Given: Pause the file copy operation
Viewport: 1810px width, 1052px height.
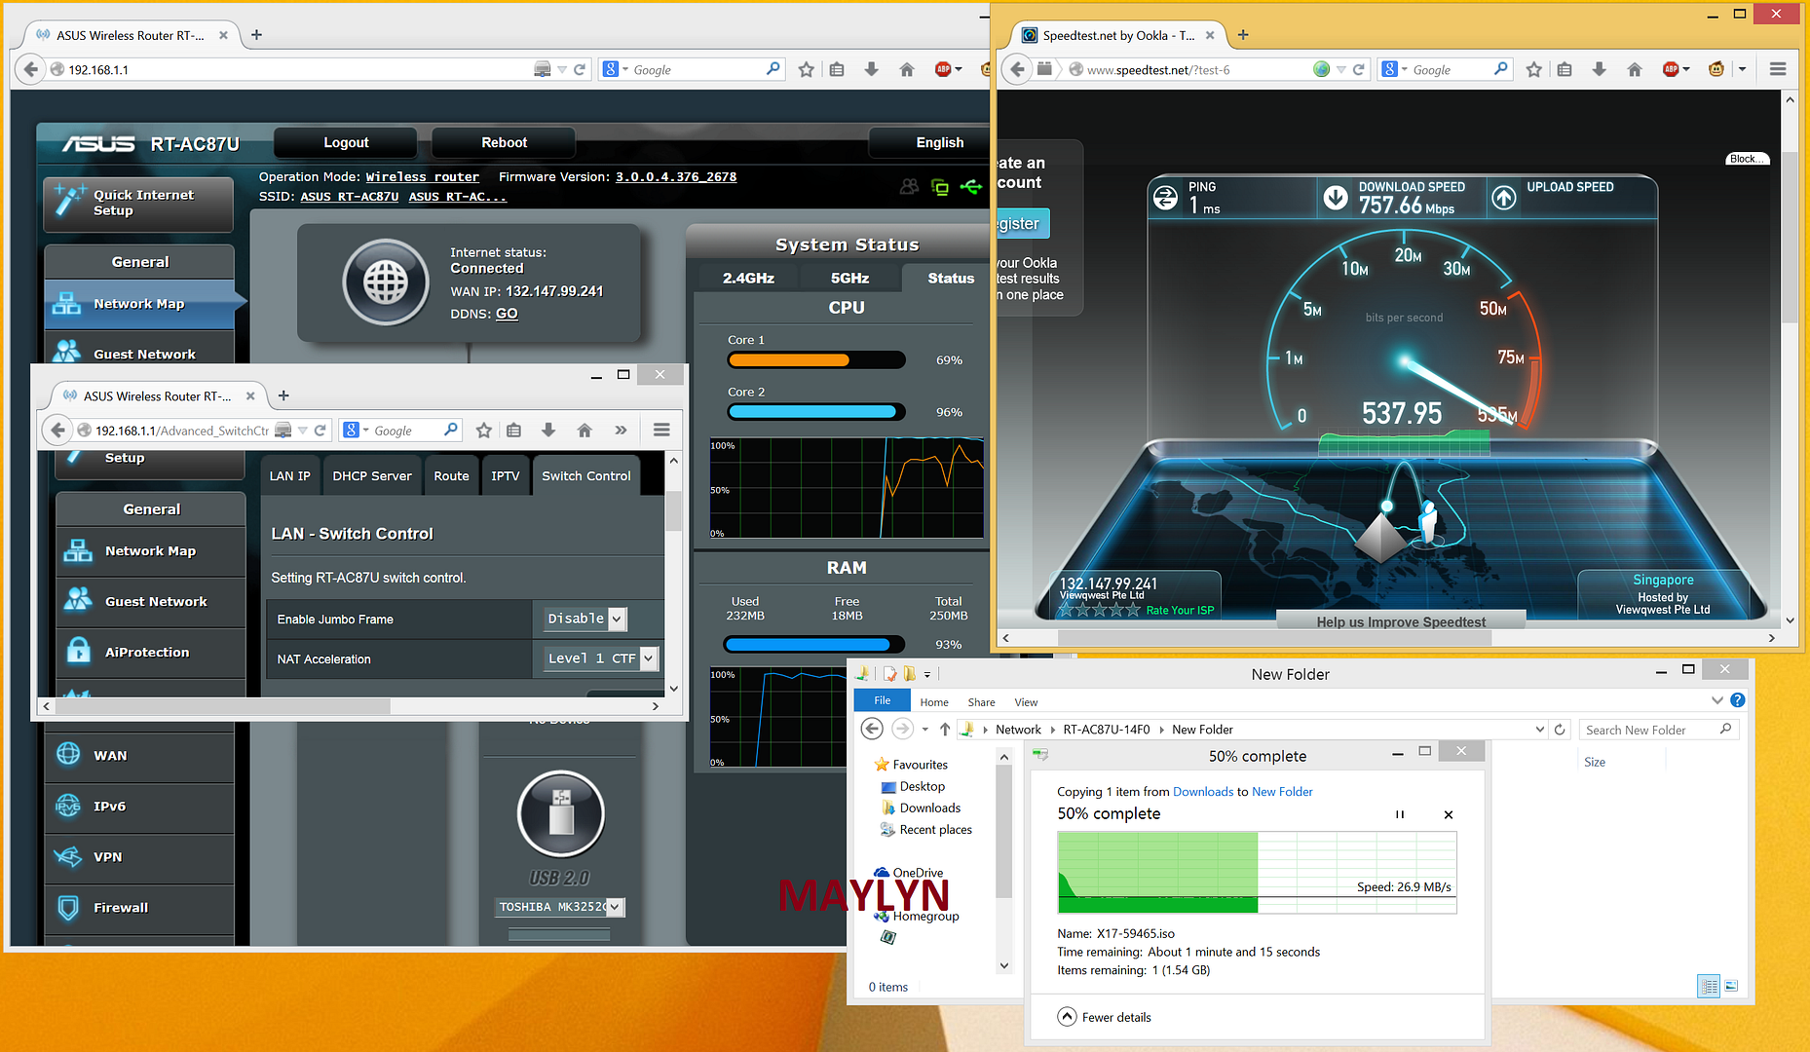Looking at the screenshot, I should [1399, 814].
